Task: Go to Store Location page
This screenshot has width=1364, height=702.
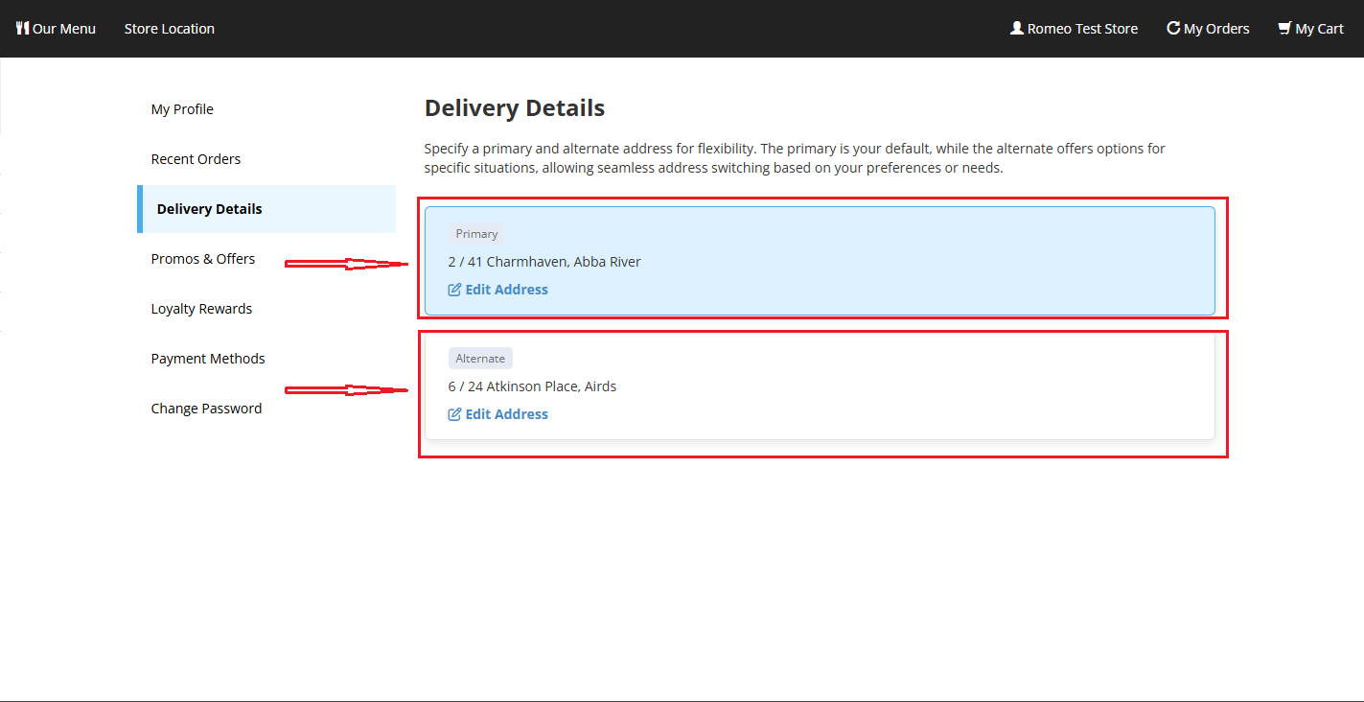Action: [x=170, y=29]
